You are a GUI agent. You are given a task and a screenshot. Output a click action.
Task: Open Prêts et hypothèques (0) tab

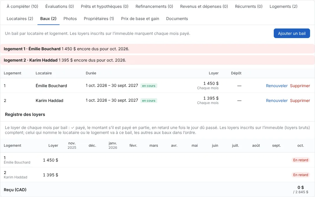coord(105,6)
